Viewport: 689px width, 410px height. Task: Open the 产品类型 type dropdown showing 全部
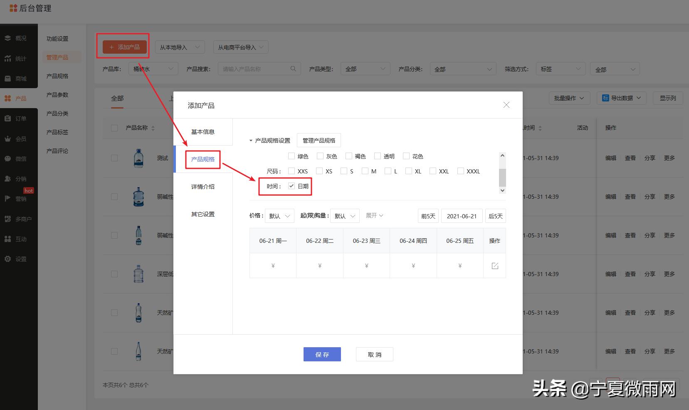point(365,69)
